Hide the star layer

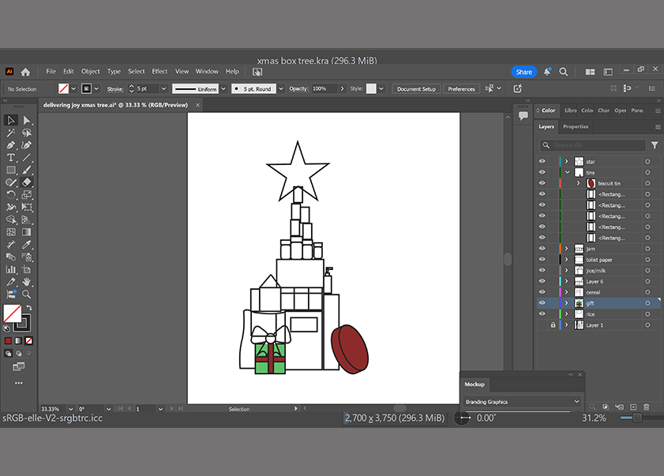542,161
